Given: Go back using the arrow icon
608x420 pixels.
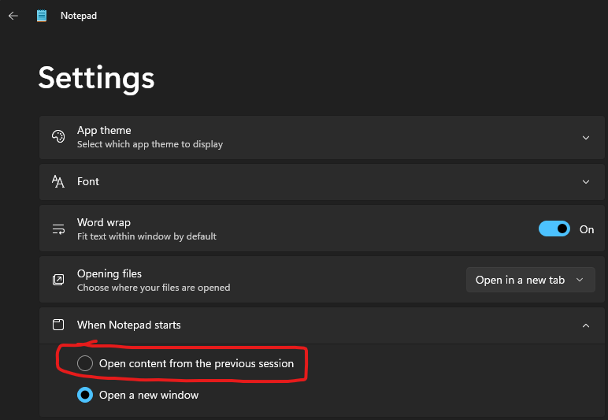Looking at the screenshot, I should pos(13,16).
